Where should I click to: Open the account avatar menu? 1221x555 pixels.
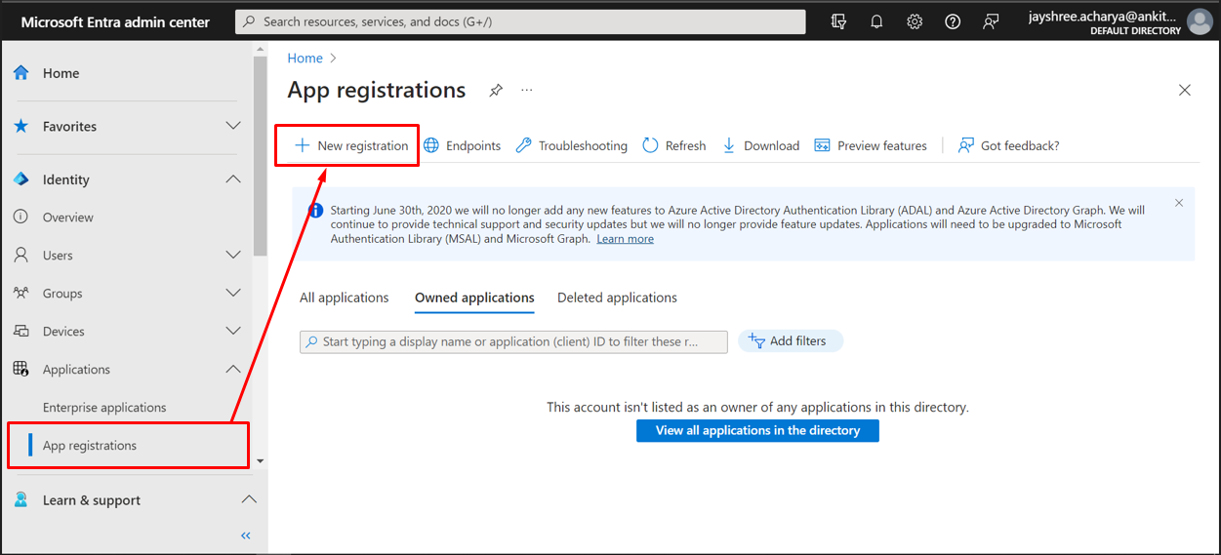pos(1200,21)
